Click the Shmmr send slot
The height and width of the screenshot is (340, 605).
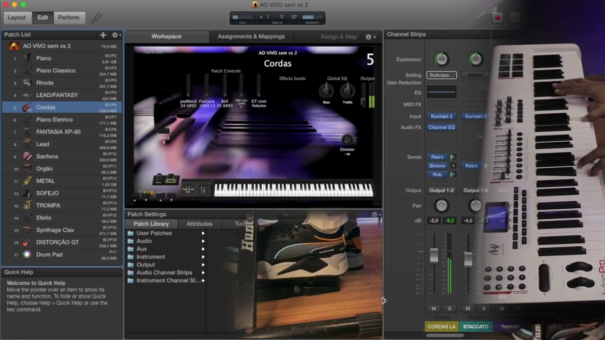[437, 166]
